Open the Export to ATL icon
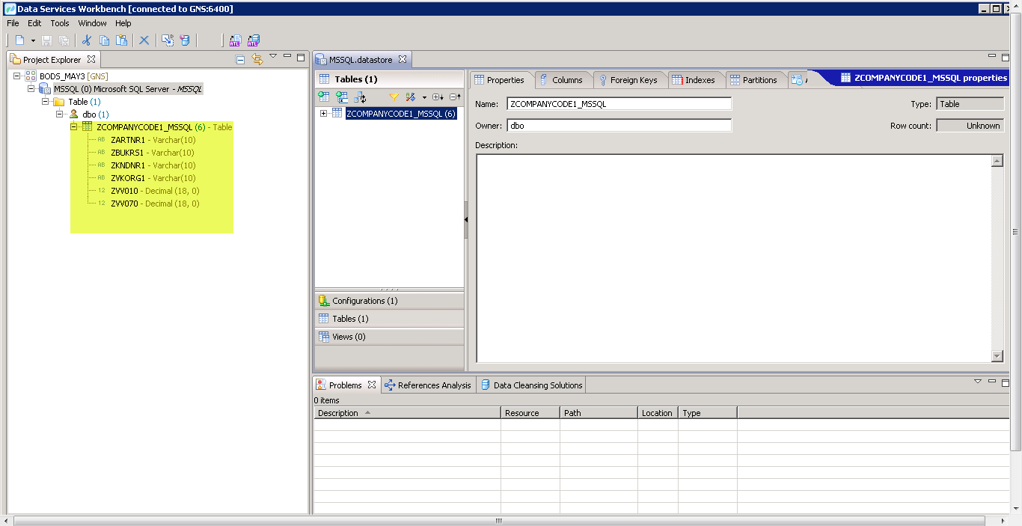This screenshot has height=526, width=1022. pyautogui.click(x=235, y=40)
